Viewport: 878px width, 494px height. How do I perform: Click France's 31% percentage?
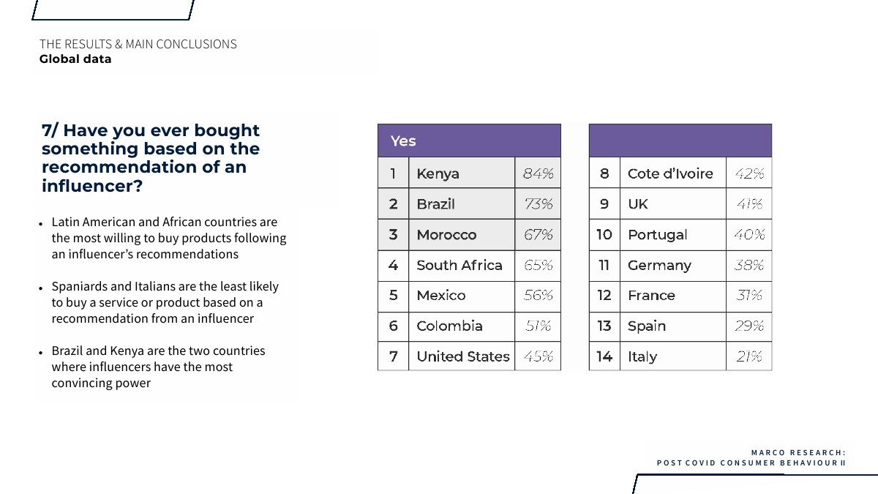point(749,296)
